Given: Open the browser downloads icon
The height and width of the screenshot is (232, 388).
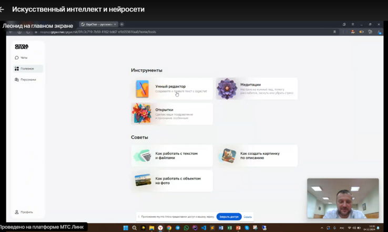Looking at the screenshot, I should pyautogui.click(x=379, y=32).
